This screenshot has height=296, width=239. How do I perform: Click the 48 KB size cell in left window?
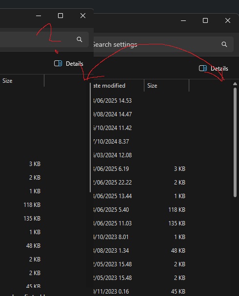[33, 245]
